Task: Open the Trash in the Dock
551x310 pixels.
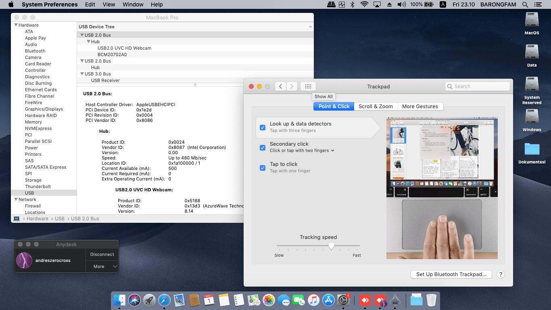Action: (431, 300)
